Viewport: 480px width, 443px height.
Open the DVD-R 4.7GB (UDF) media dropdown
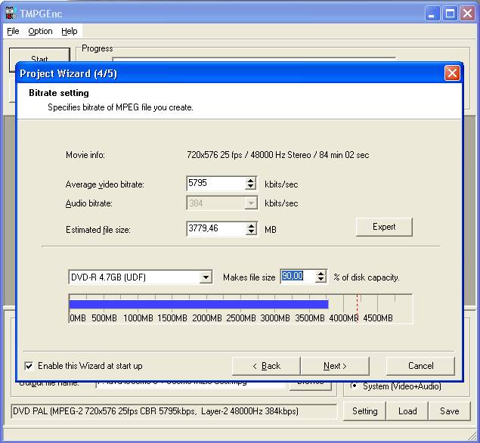click(x=206, y=277)
